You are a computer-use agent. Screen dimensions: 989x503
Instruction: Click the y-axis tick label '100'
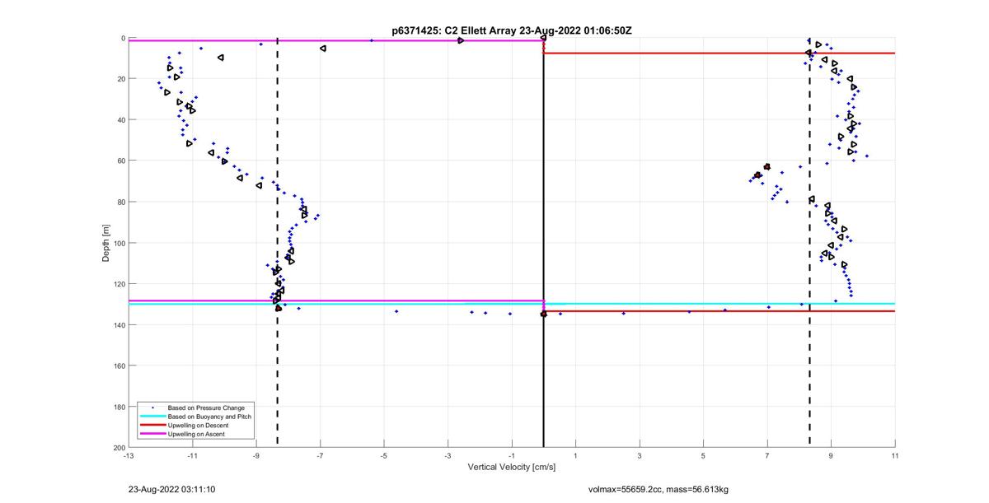(x=118, y=243)
